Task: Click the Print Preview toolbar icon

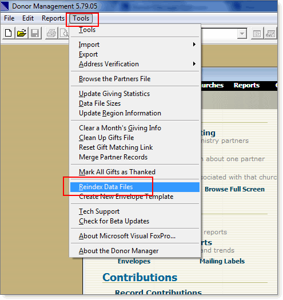Action: pyautogui.click(x=64, y=33)
